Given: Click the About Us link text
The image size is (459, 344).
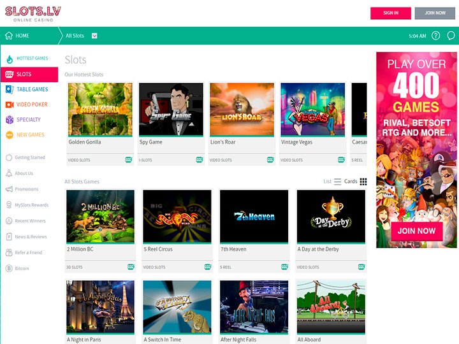Looking at the screenshot, I should (x=24, y=173).
